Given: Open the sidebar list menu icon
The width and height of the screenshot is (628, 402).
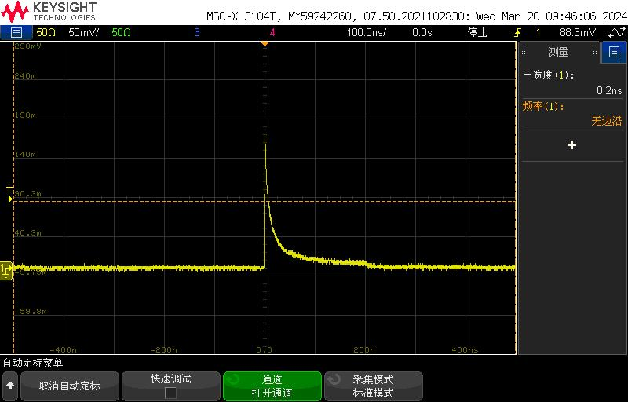Looking at the screenshot, I should click(x=614, y=52).
